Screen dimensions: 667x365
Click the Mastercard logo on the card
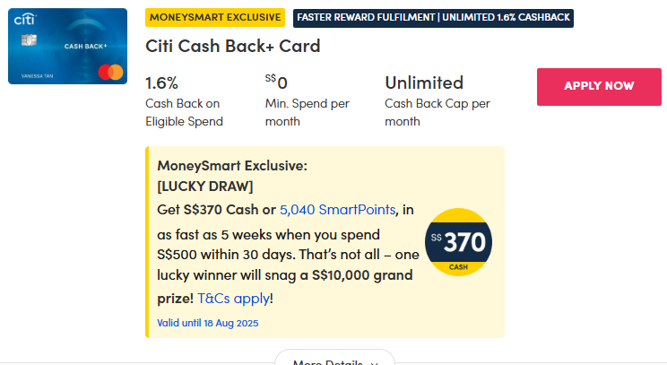[112, 70]
